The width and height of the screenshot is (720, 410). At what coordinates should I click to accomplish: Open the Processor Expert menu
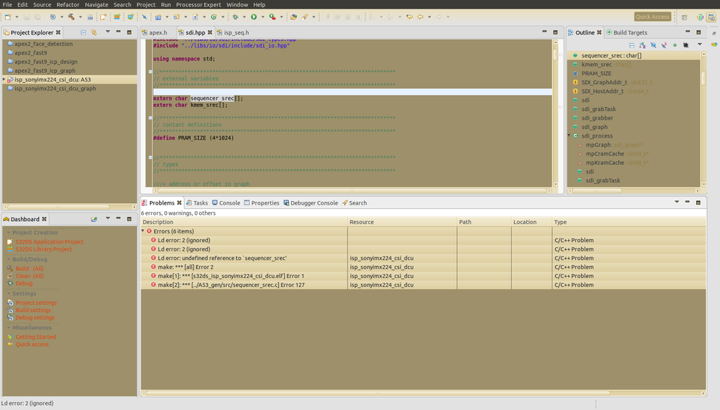pyautogui.click(x=199, y=5)
